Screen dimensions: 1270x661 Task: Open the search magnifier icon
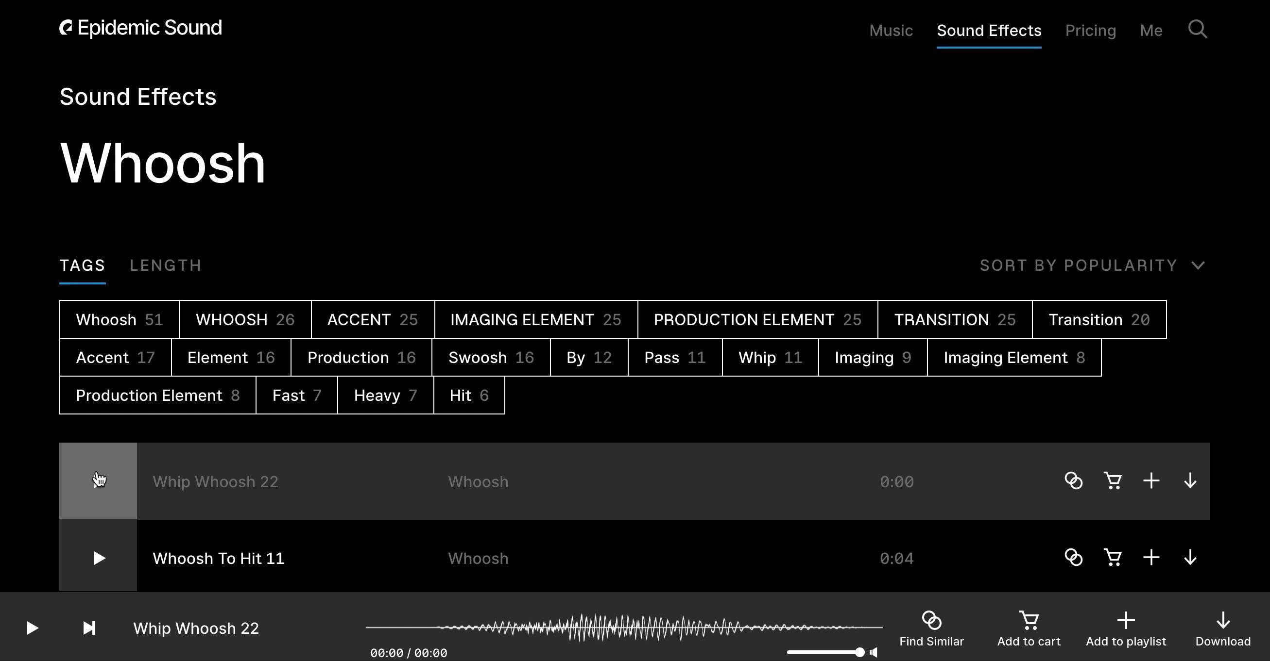pos(1198,30)
